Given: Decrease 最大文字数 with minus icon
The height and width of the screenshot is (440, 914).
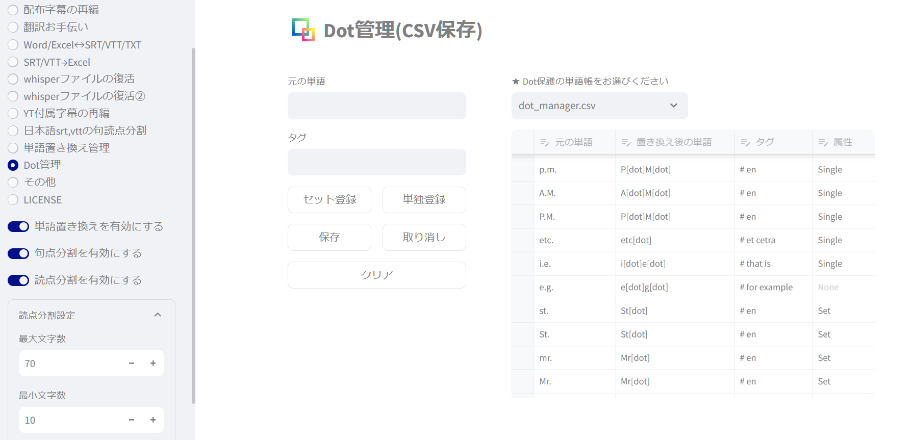Looking at the screenshot, I should 132,364.
